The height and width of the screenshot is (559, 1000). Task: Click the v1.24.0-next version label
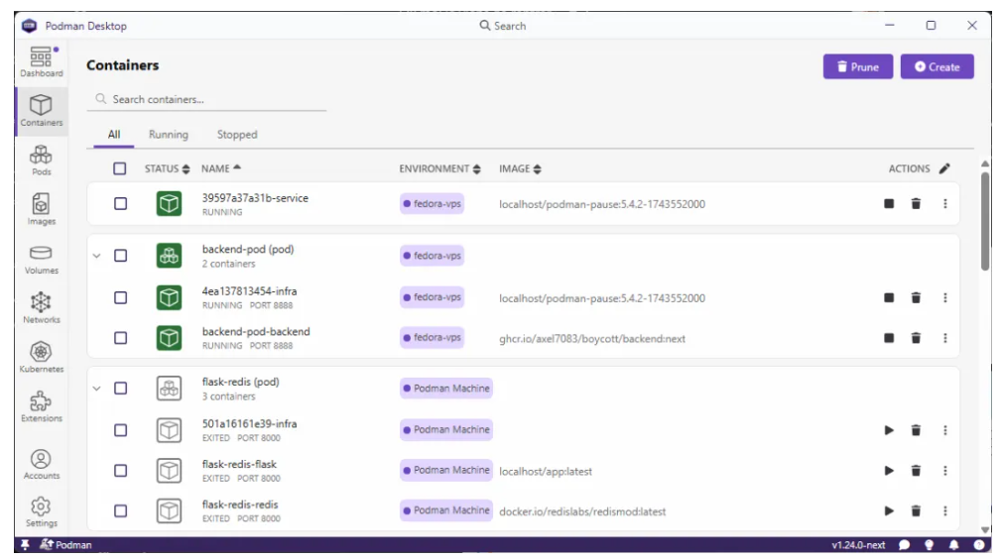click(x=858, y=545)
